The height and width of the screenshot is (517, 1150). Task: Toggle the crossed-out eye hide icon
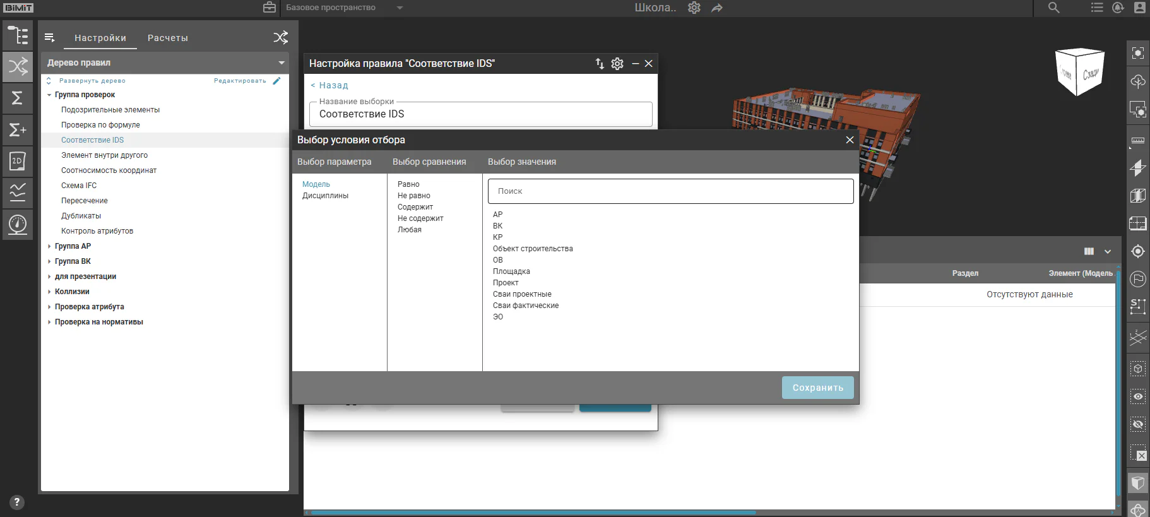pos(1138,424)
